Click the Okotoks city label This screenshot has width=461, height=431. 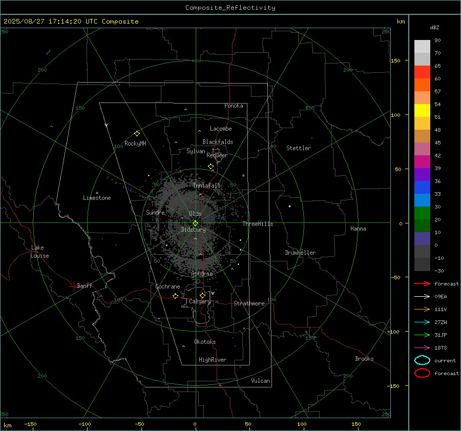(205, 342)
